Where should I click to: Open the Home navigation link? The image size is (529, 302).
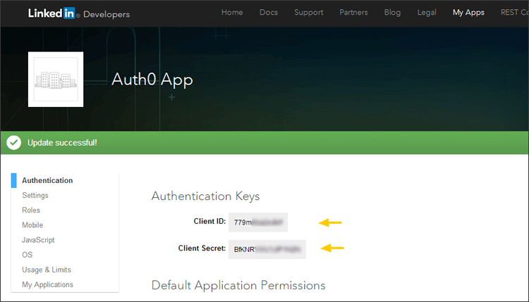click(x=232, y=13)
